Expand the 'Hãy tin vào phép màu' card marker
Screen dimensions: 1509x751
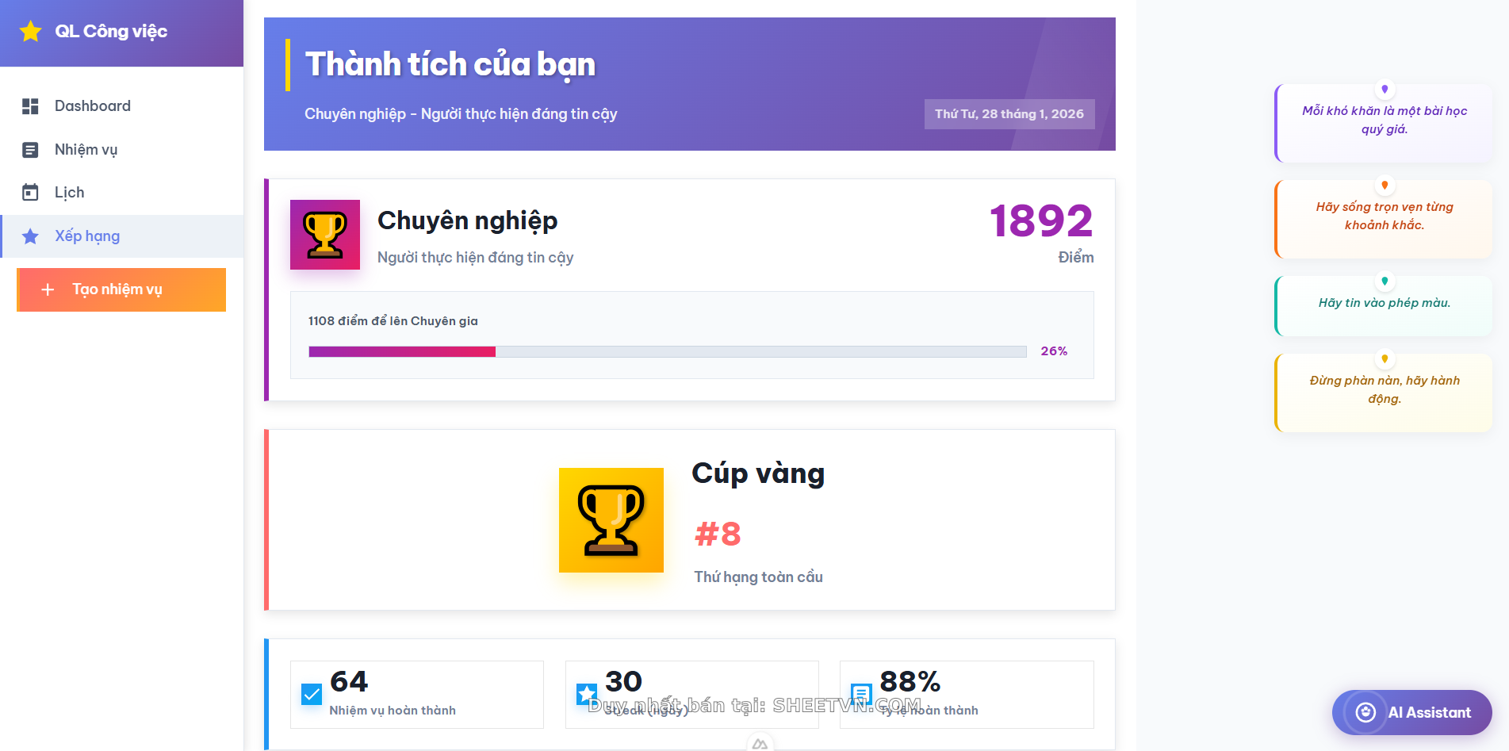[x=1385, y=279]
